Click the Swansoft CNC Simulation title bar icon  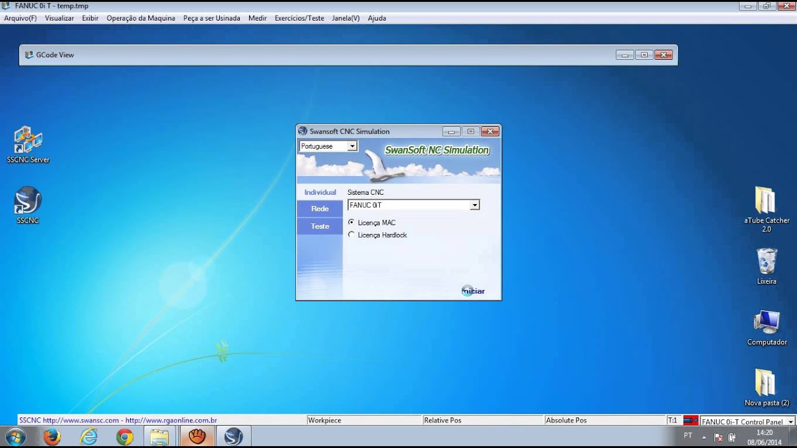[x=303, y=131]
